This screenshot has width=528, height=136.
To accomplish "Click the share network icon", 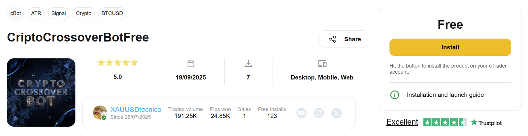I will coord(332,39).
